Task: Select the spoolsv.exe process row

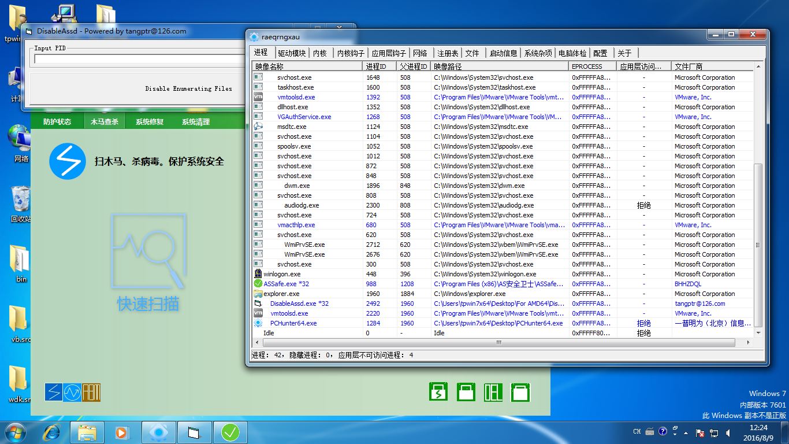Action: [504, 146]
